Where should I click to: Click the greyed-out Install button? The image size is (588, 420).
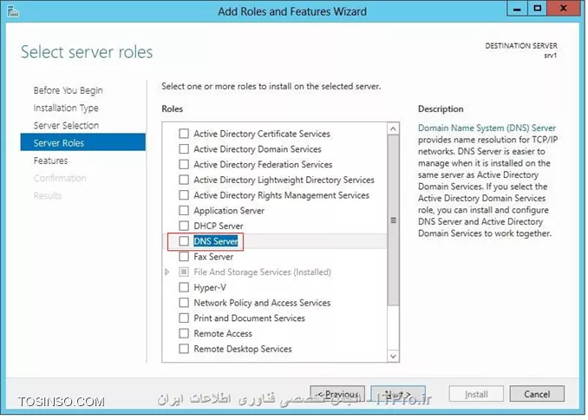coord(476,395)
